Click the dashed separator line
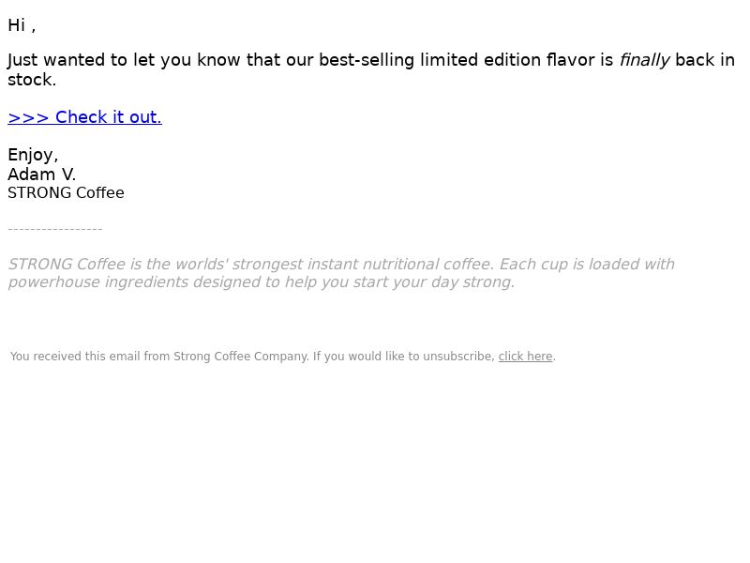Screen dimensions: 750x563 point(55,229)
